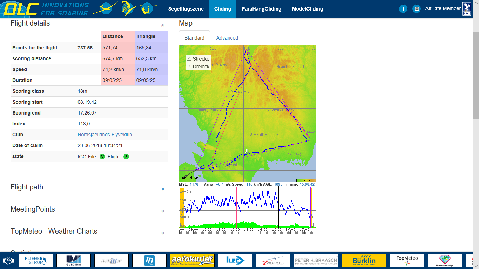
Task: Open the TopMeteo sponsor logo
Action: pos(407,261)
